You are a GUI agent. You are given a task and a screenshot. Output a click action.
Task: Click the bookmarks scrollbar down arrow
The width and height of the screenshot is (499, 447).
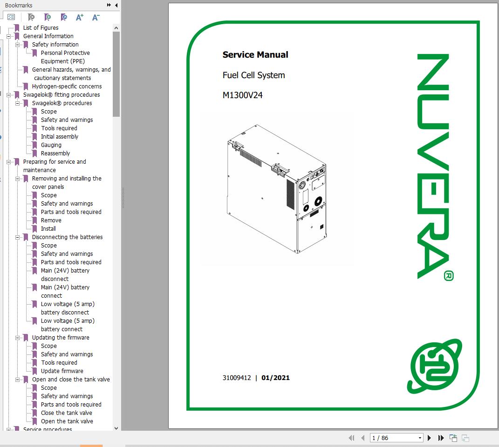click(x=116, y=428)
